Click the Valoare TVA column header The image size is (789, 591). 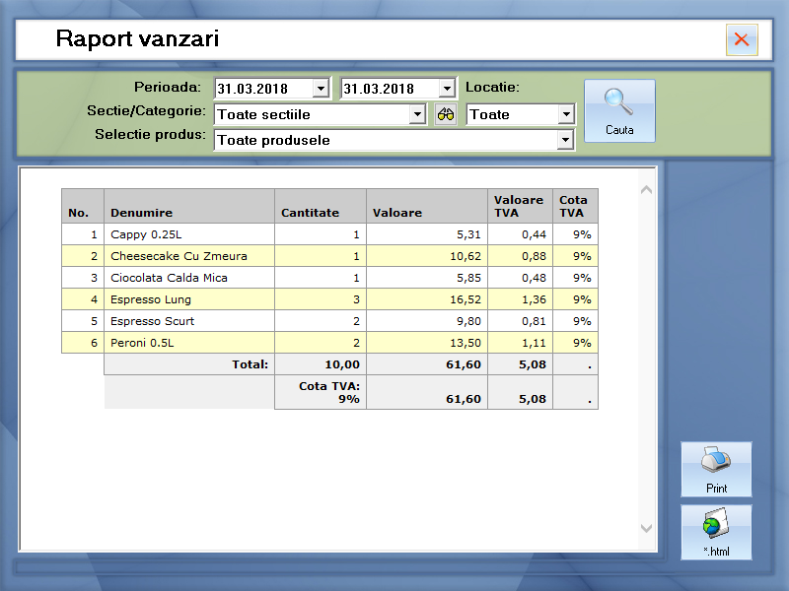[x=521, y=206]
